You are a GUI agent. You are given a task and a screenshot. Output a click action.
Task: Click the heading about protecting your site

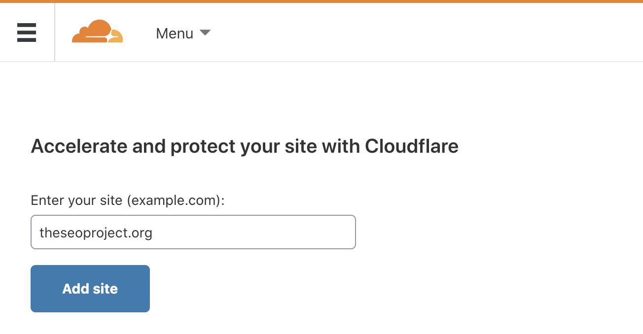click(245, 146)
